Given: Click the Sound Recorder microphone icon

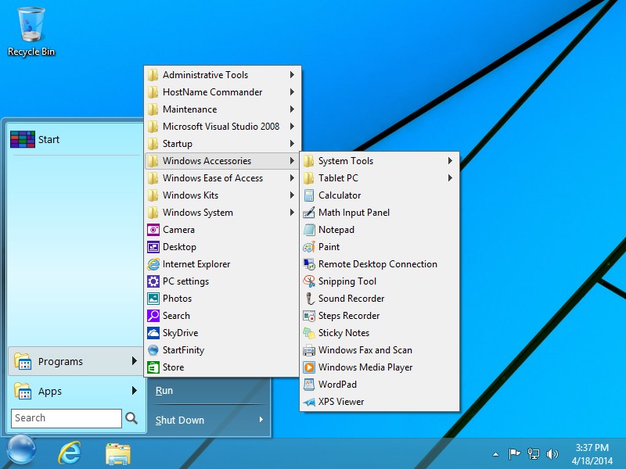Looking at the screenshot, I should pos(308,299).
